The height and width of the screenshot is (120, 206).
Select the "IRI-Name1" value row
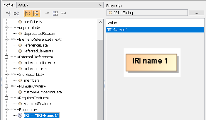pos(155,30)
